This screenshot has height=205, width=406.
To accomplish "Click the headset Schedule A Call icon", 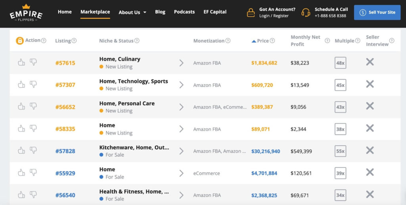I will click(x=306, y=12).
